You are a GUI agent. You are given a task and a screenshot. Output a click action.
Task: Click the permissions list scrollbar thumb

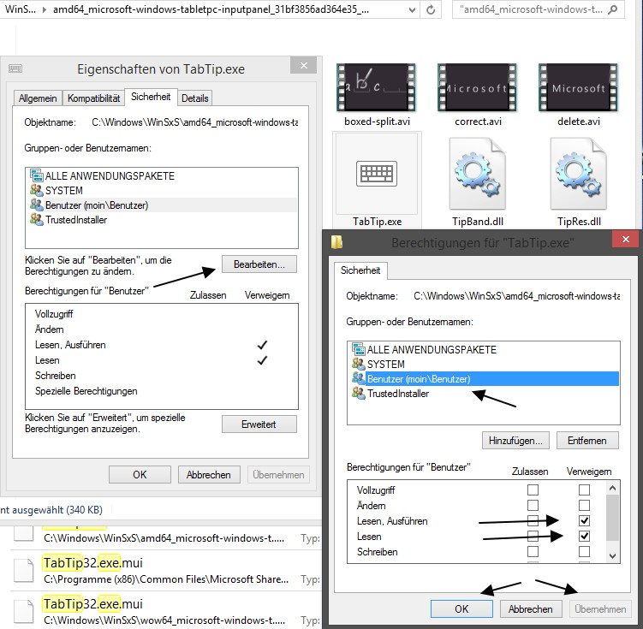(613, 518)
